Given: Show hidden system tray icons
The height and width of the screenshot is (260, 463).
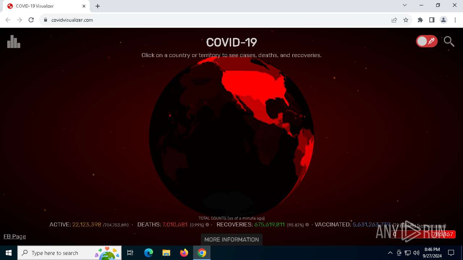Looking at the screenshot, I should [390, 253].
